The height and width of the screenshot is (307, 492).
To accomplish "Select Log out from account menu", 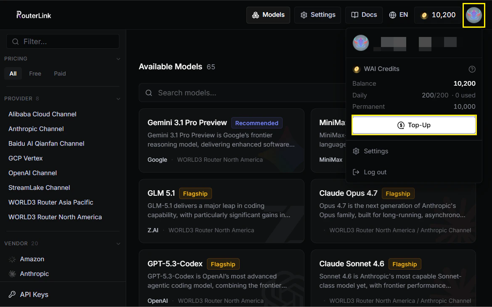I will click(414, 172).
